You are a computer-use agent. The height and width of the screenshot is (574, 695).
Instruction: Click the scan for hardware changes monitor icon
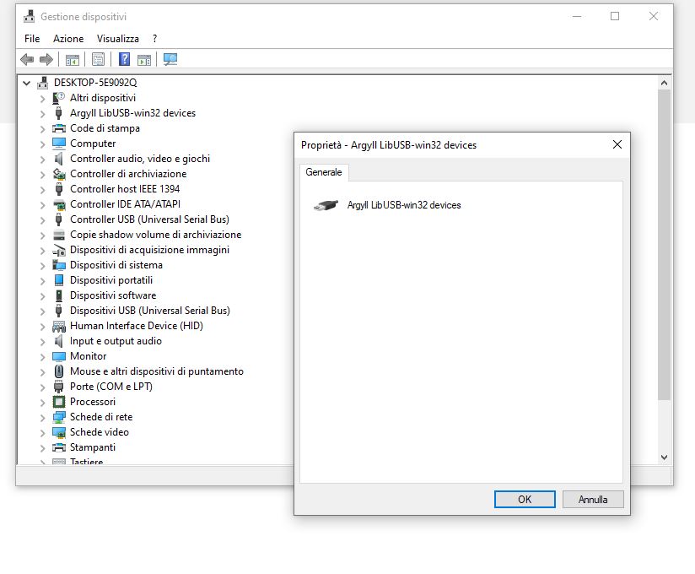coord(170,59)
